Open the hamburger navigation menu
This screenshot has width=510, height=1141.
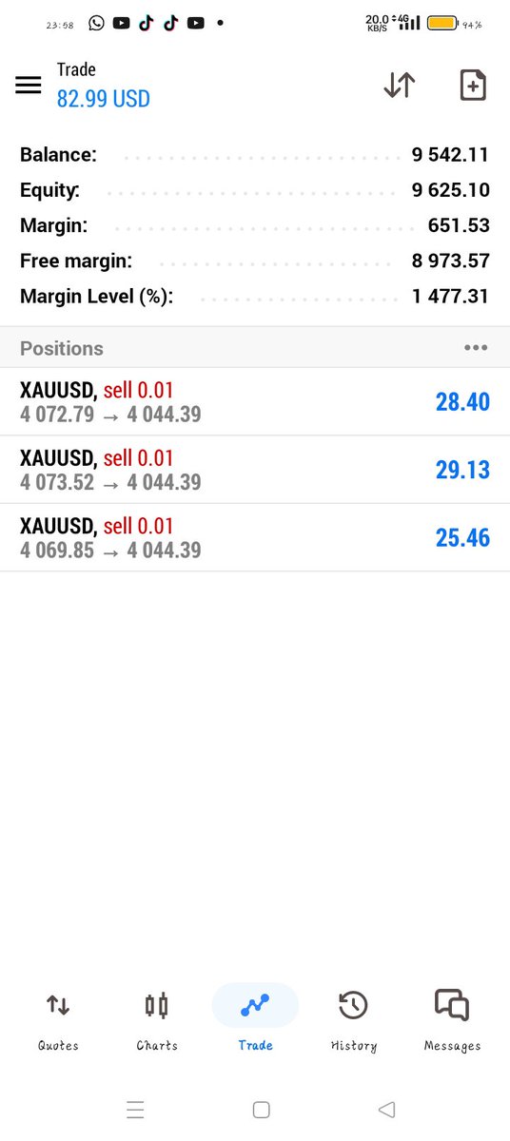[x=29, y=85]
